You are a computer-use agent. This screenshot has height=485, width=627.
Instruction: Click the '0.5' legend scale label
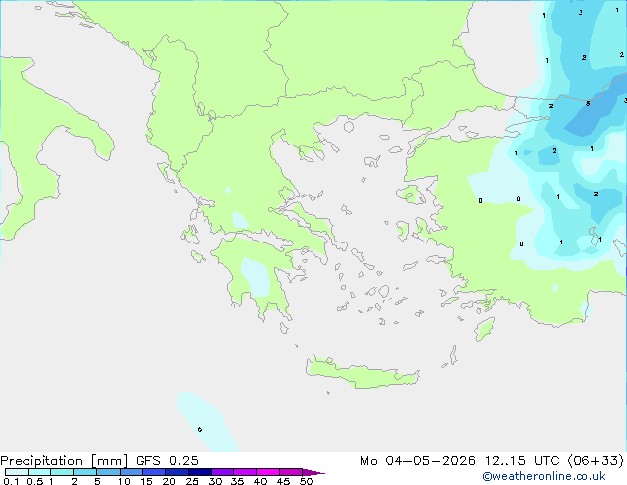point(35,481)
